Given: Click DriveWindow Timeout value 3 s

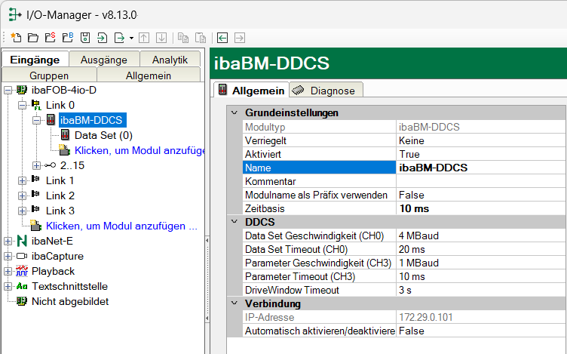Looking at the screenshot, I should click(x=481, y=290).
